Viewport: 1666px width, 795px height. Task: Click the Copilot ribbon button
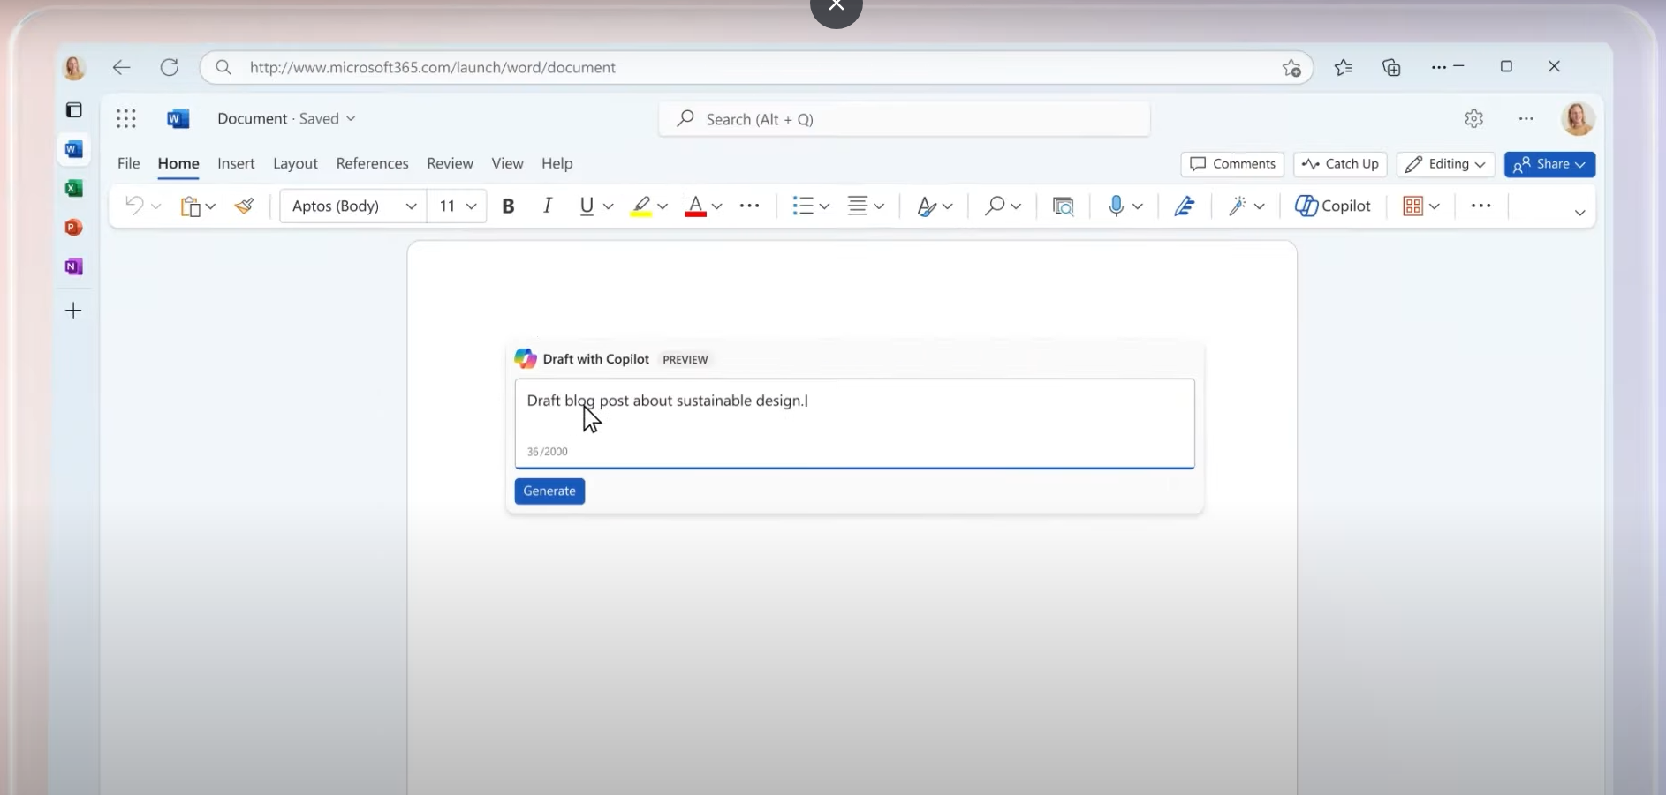1333,206
